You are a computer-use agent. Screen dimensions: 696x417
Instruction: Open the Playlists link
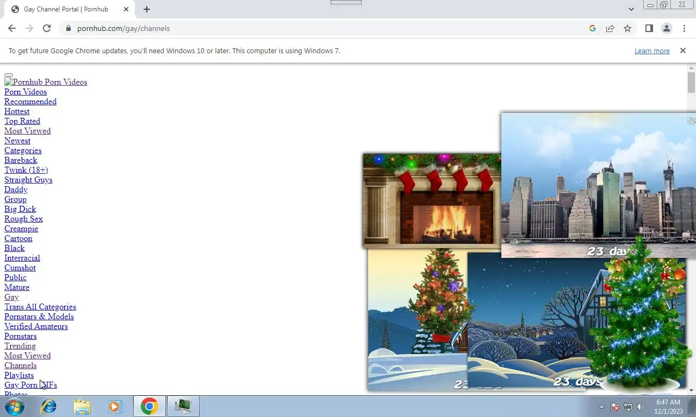pos(19,375)
